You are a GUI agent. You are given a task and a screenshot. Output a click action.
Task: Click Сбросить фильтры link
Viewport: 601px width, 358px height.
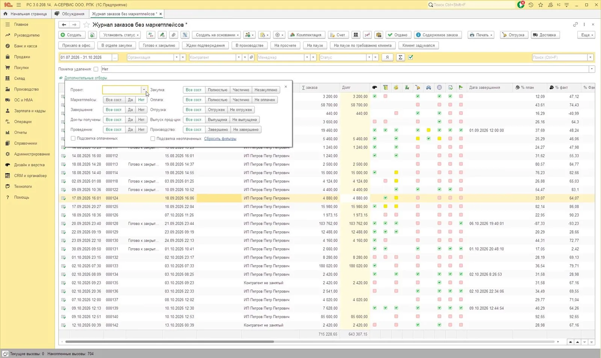tap(220, 139)
